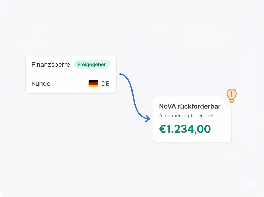Open the Kunde country selector showing DE
This screenshot has width=264, height=197.
[99, 84]
